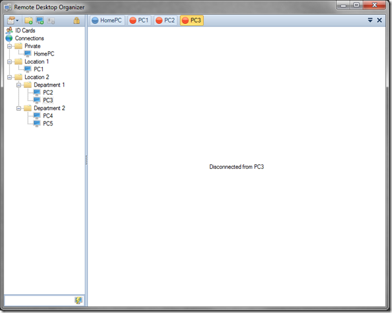Click the PC4 computer icon in tree
Screen dimensions: 392x313
point(37,116)
